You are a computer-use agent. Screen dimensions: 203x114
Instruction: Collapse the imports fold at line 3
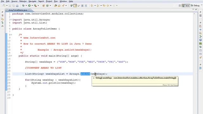coord(11,20)
